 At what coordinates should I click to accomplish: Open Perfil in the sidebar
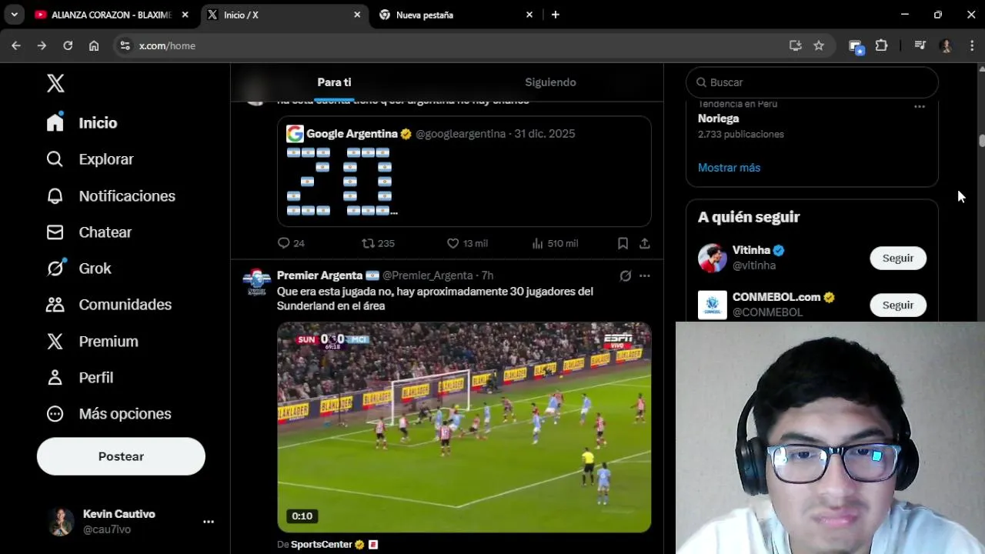point(80,378)
